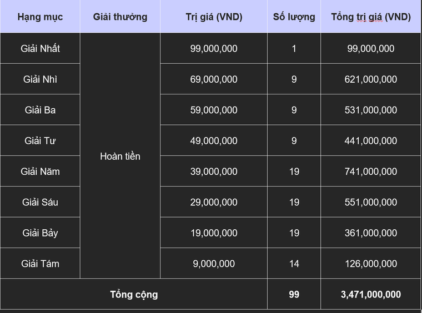Screen dimensions: 422x313
Task: Click the "Giải Tư" row label
Action: (x=40, y=140)
